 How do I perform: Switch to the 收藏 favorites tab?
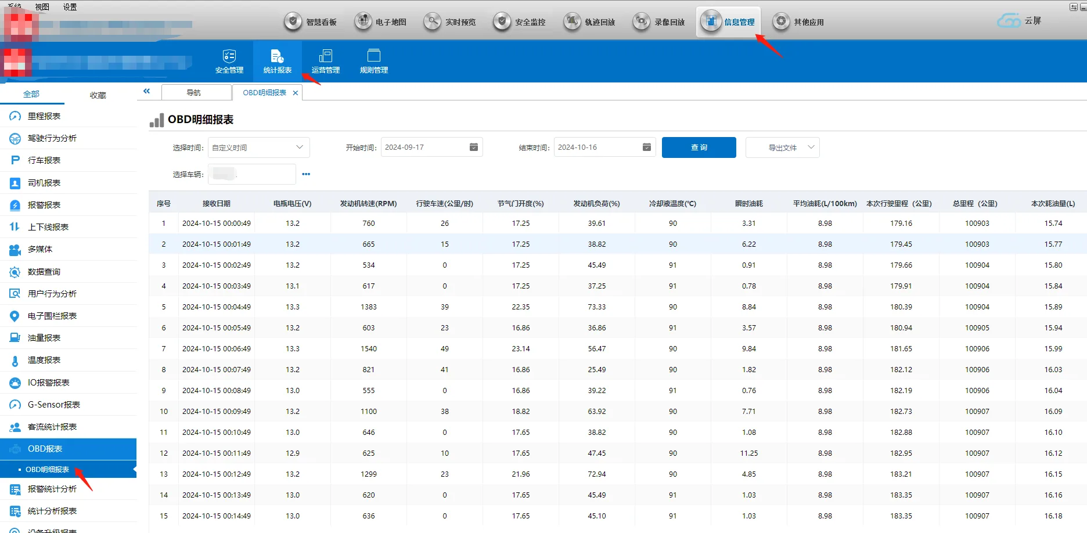coord(98,95)
